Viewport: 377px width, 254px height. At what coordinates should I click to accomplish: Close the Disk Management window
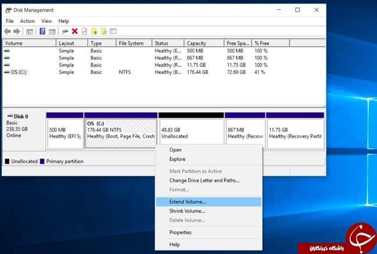point(317,10)
